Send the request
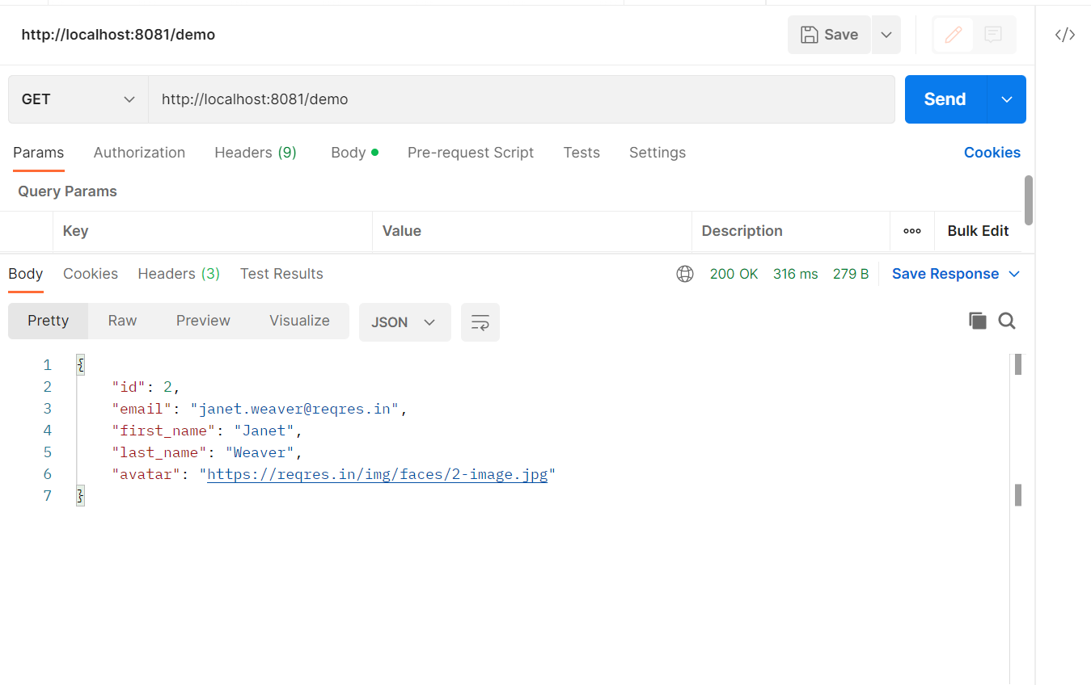This screenshot has height=685, width=1091. pyautogui.click(x=945, y=99)
